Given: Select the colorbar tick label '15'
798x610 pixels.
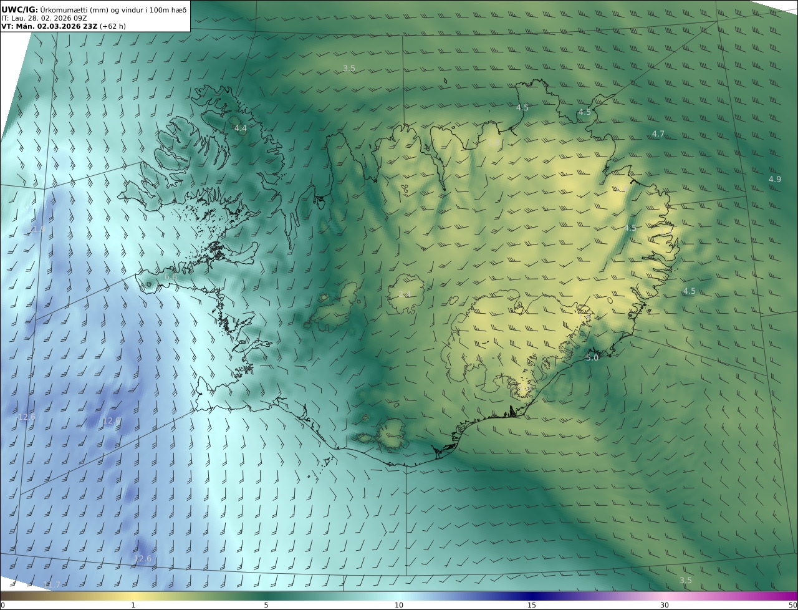Looking at the screenshot, I should tap(532, 605).
